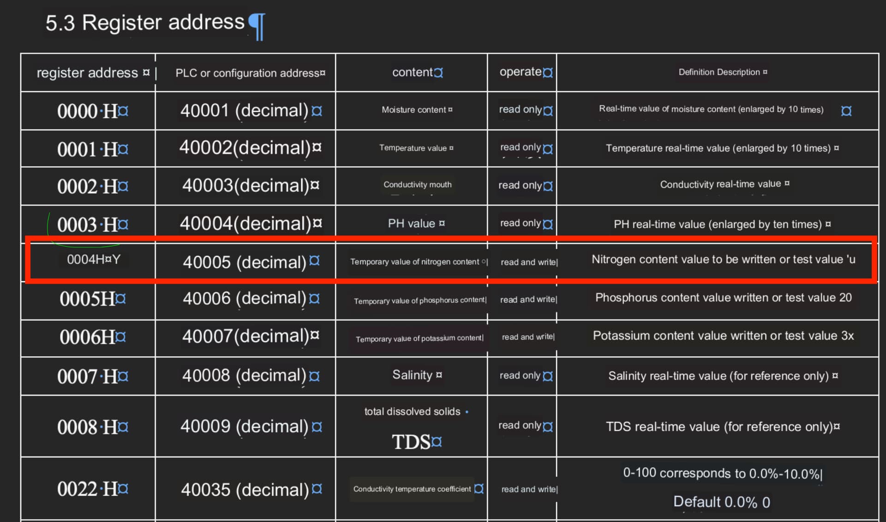Screen dimensions: 886x522
Task: Click the 'Definition Description' column header
Action: [x=719, y=72]
